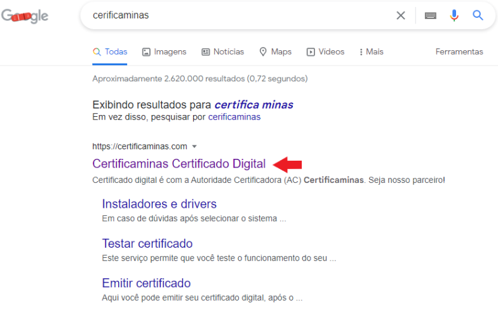Open the Vídeos tab
Image resolution: width=498 pixels, height=310 pixels.
pyautogui.click(x=325, y=52)
